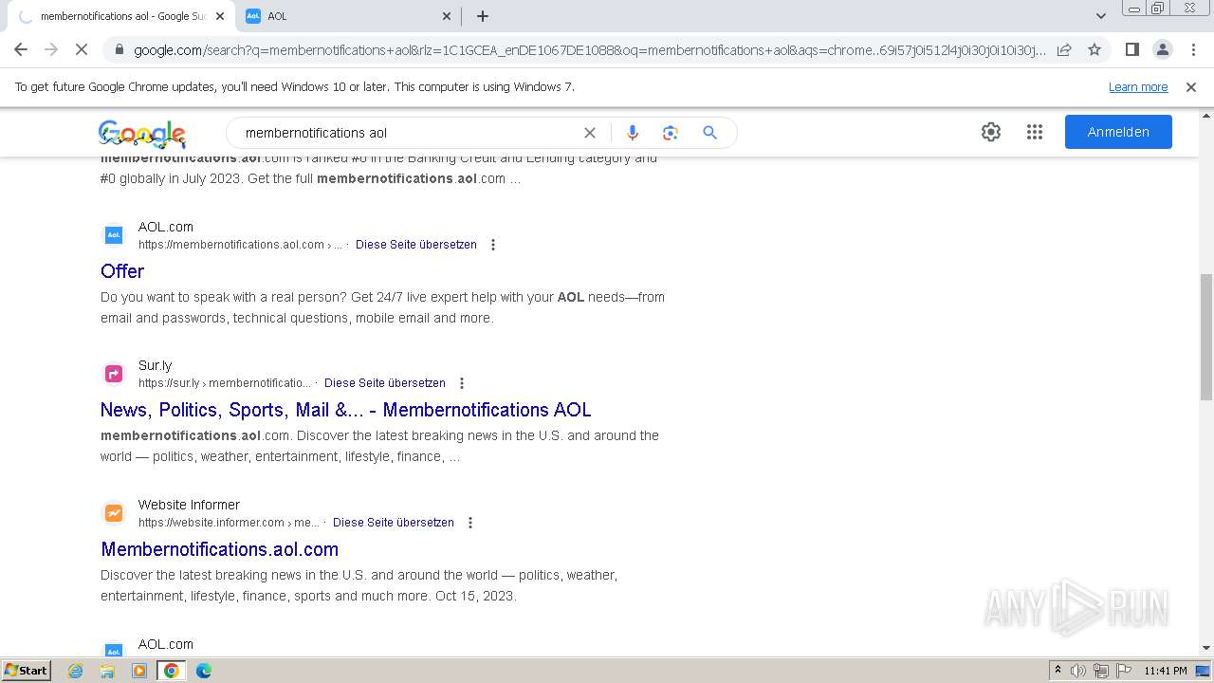1214x683 pixels.
Task: Go to Google home via logo
Action: click(x=142, y=134)
